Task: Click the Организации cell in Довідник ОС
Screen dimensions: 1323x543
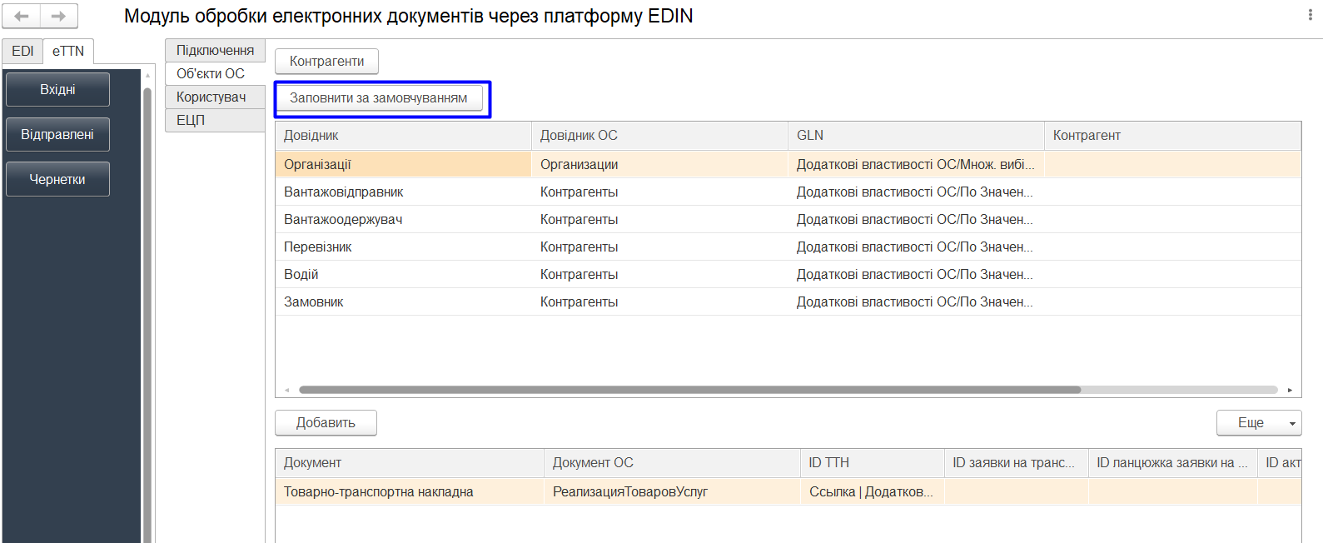Action: (x=660, y=164)
